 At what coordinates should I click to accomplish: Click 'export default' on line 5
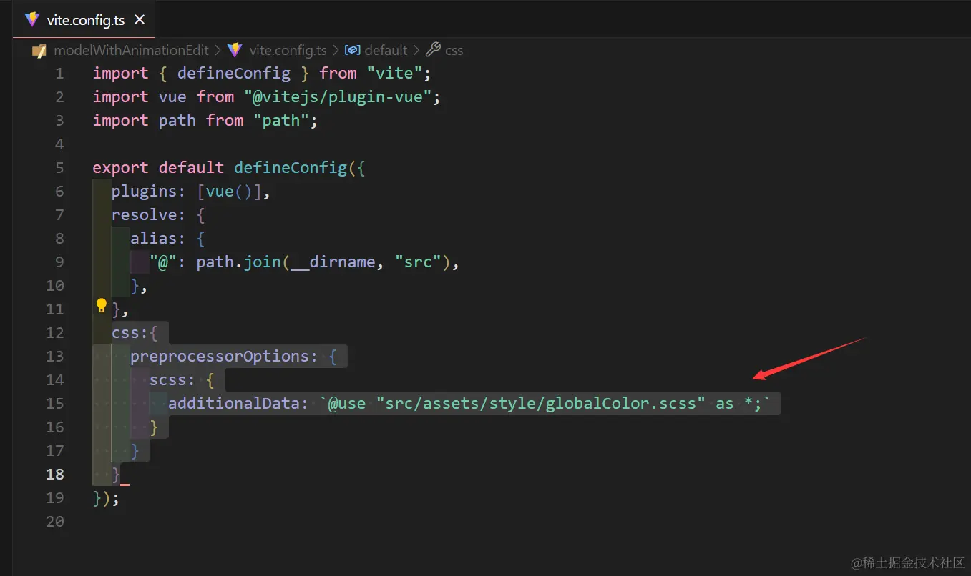click(158, 168)
